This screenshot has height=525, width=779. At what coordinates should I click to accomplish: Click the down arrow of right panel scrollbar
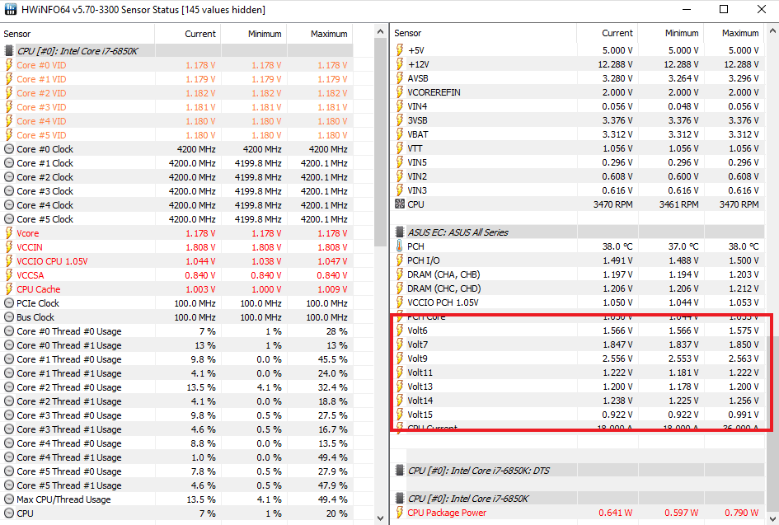click(772, 518)
